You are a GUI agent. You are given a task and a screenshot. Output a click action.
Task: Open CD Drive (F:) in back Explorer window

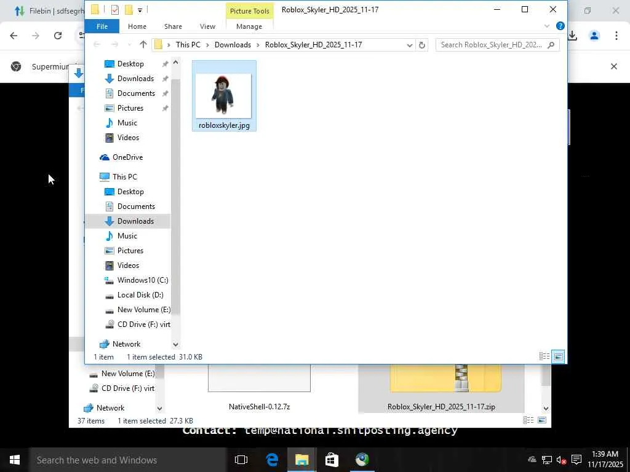128,388
